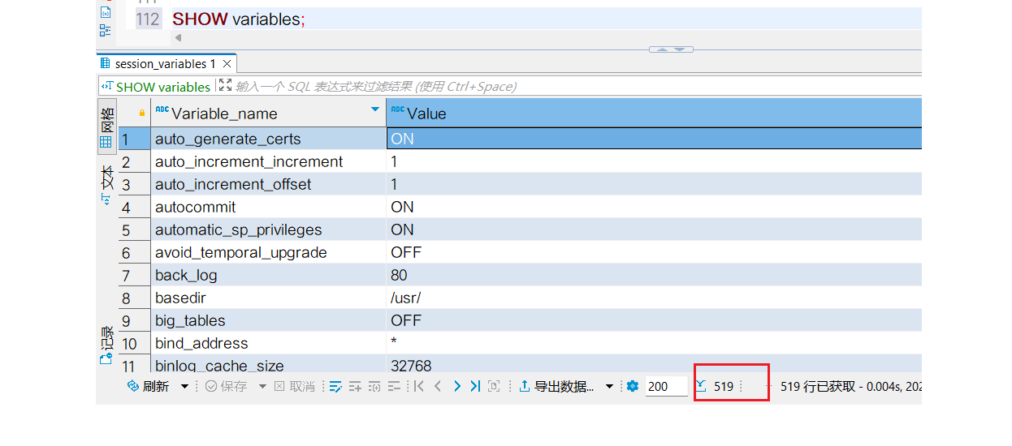The image size is (1012, 446).
Task: Click the add row icon
Action: (x=355, y=387)
